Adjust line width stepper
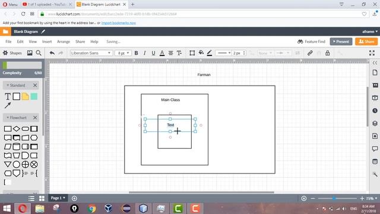The height and width of the screenshot is (214, 380). (244, 53)
